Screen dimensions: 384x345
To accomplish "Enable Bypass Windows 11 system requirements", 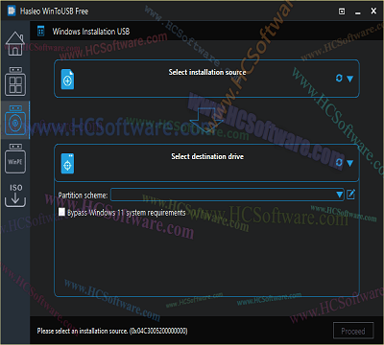I will [x=61, y=212].
